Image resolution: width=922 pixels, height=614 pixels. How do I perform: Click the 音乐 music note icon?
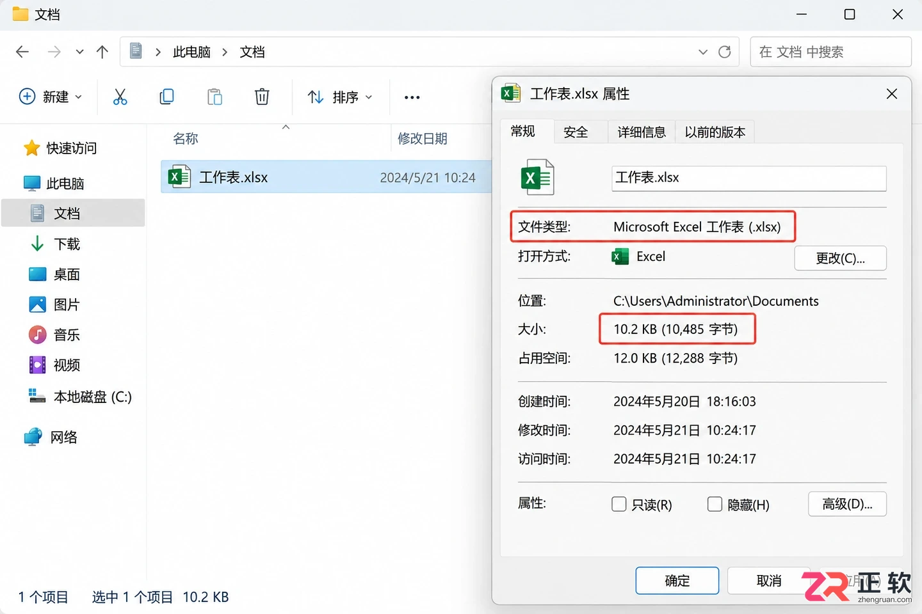[37, 335]
